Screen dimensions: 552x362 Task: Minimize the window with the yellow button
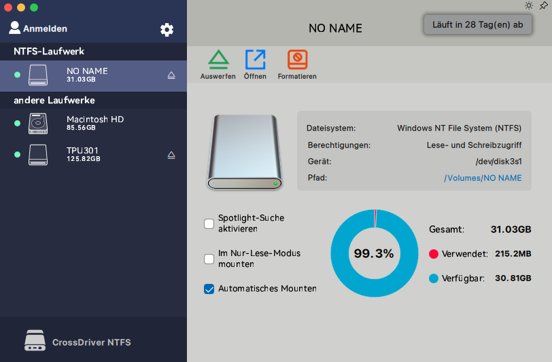21,7
